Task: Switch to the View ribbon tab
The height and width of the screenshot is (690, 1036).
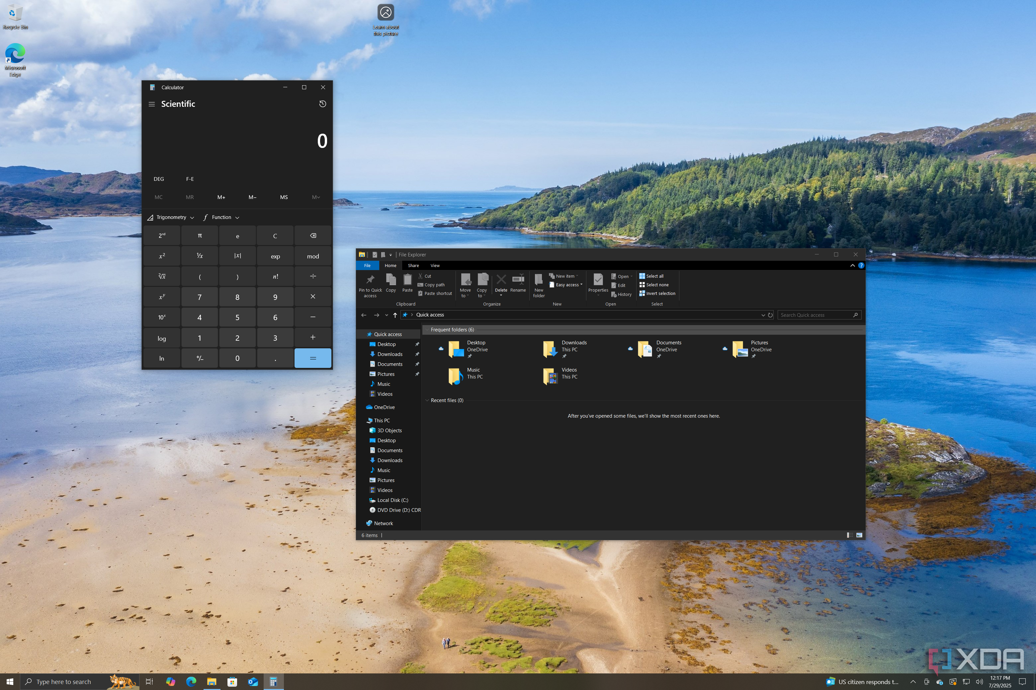Action: pos(435,266)
